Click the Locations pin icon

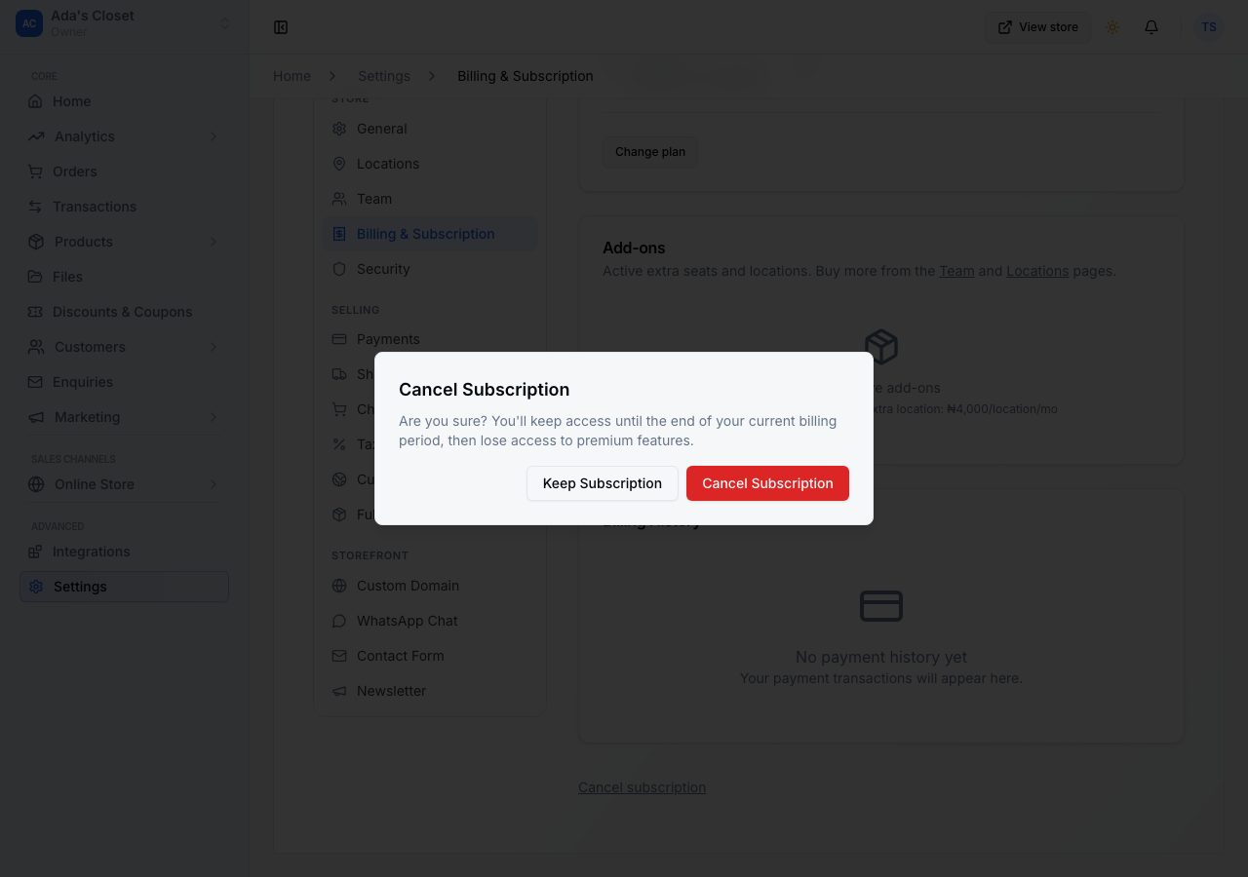(x=339, y=164)
